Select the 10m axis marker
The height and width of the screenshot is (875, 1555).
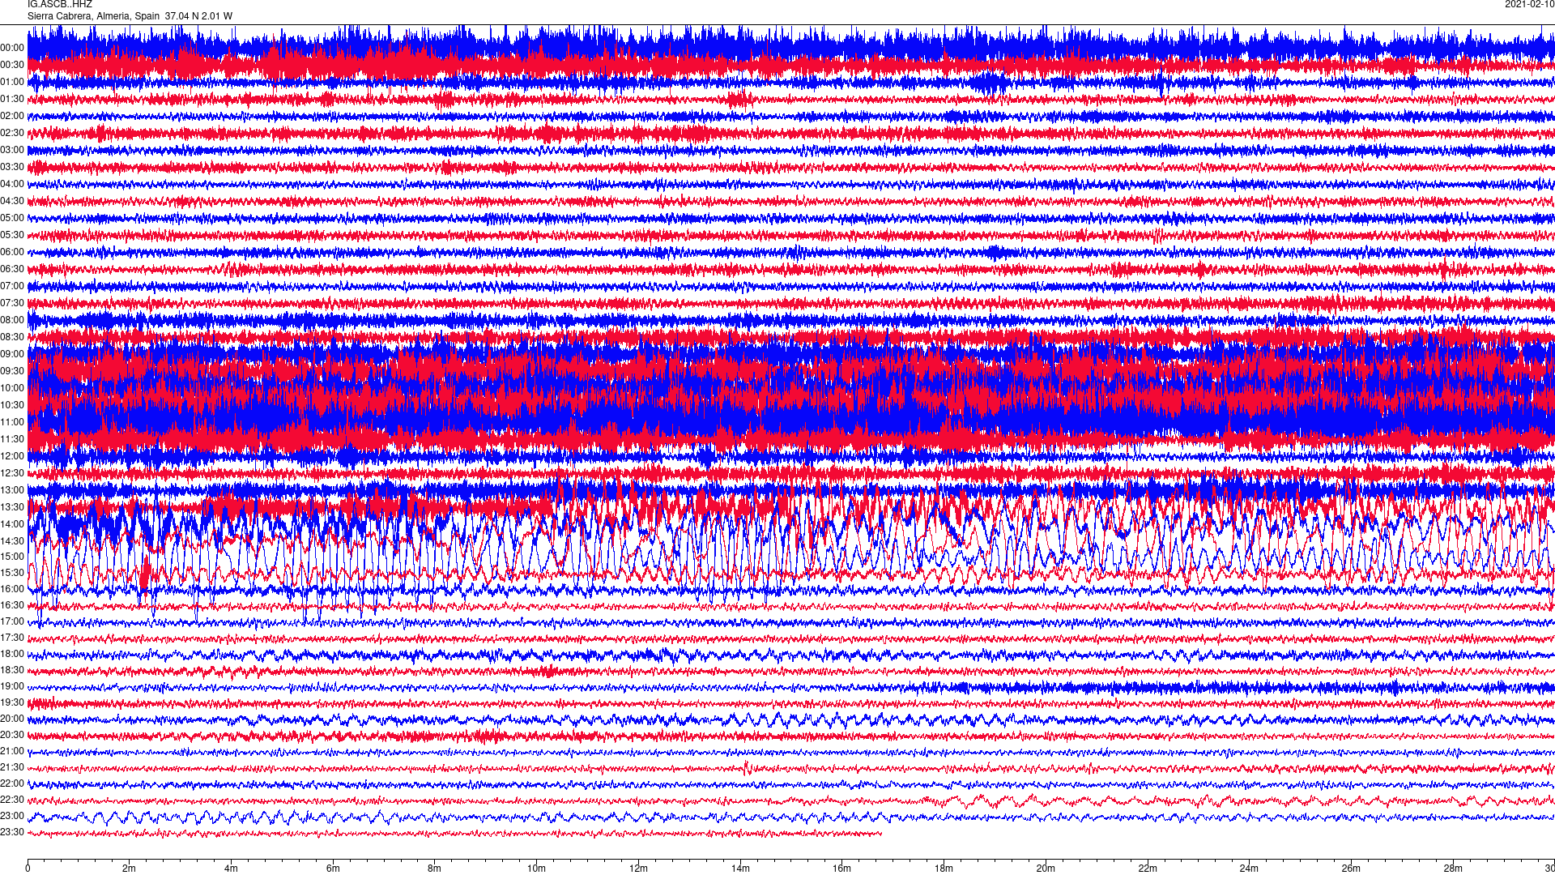click(537, 869)
